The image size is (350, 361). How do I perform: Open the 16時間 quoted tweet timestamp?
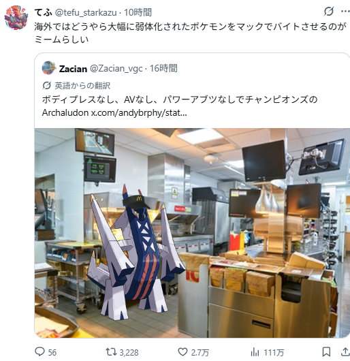[x=163, y=68]
